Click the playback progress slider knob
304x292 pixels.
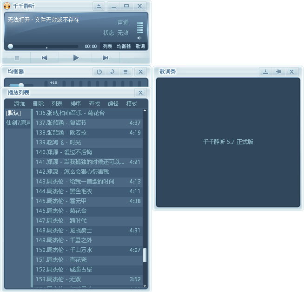coord(10,46)
